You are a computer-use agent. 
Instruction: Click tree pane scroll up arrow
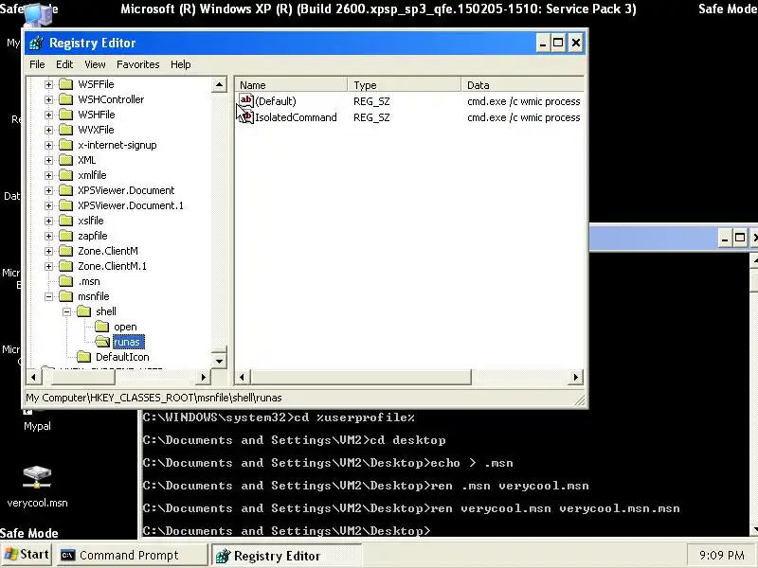click(x=219, y=85)
